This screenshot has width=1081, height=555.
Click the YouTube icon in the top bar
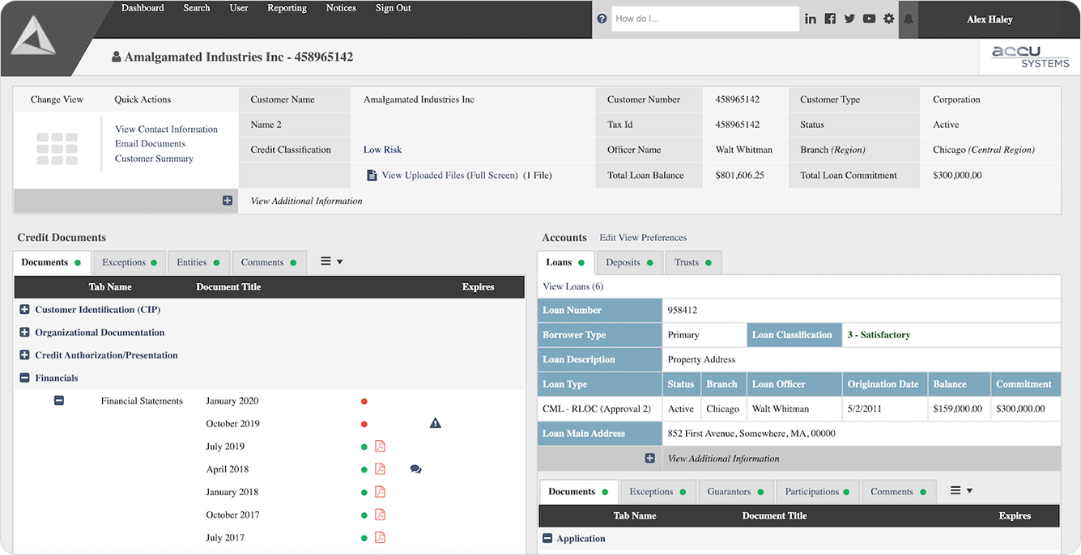coord(869,18)
